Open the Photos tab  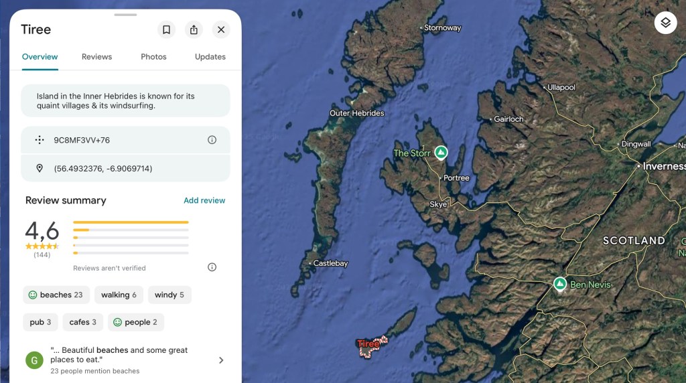[x=153, y=57]
